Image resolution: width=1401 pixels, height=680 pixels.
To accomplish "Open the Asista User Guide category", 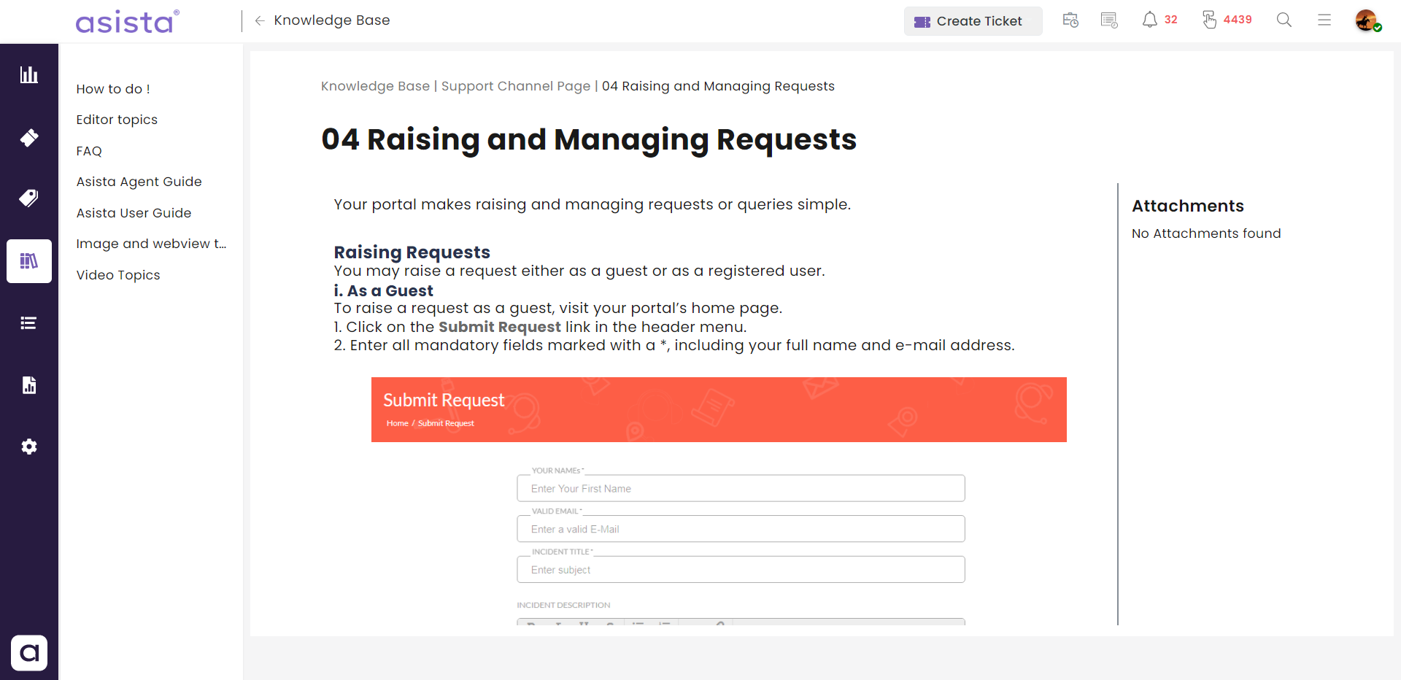I will (x=134, y=213).
